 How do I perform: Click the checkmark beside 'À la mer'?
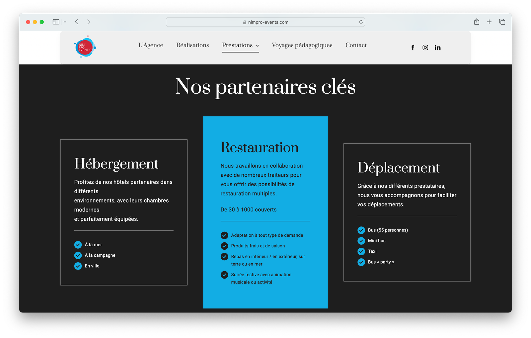coord(78,245)
